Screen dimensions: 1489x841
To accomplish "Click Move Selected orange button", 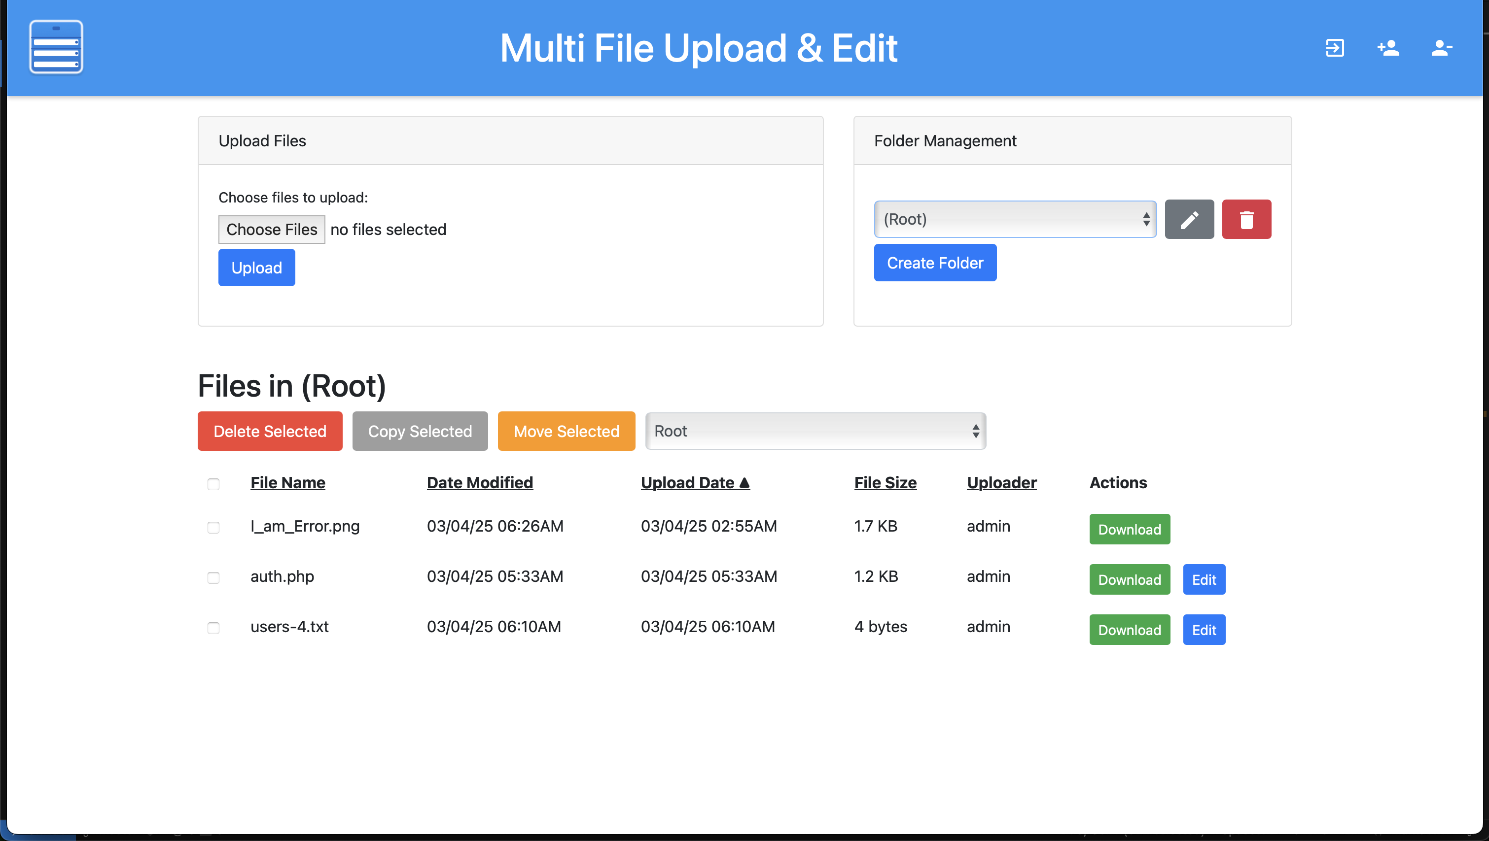I will pos(566,431).
